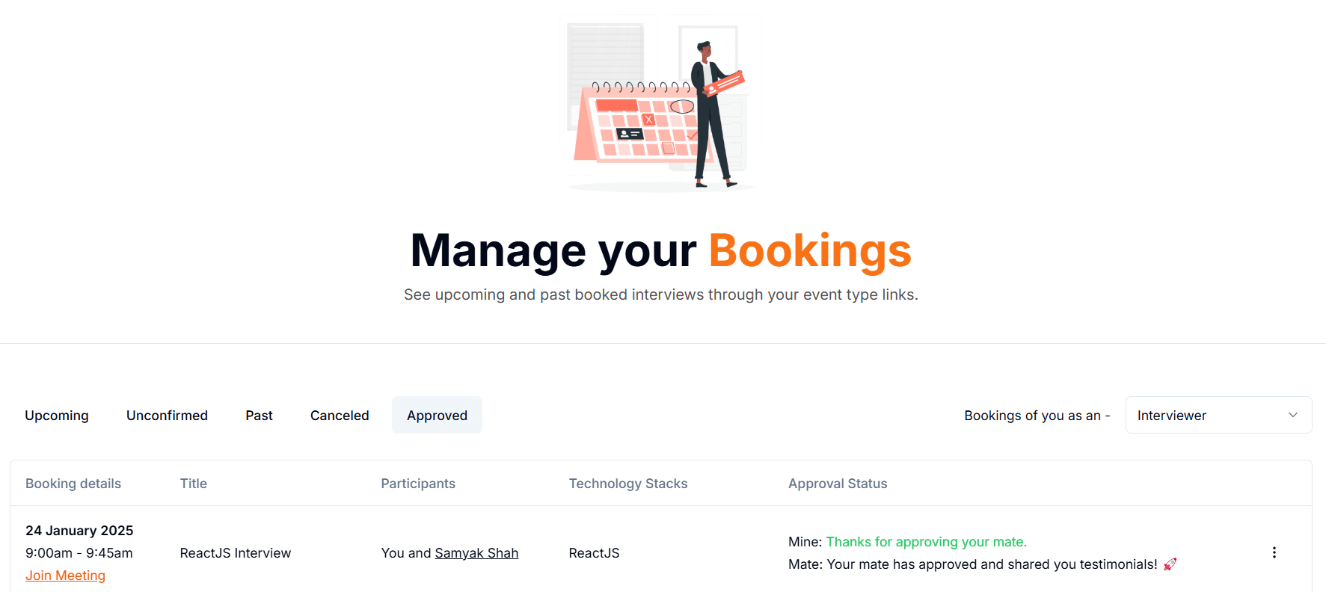Click the Manage your Bookings heading
Screen dimensions: 1326x592
click(x=661, y=250)
